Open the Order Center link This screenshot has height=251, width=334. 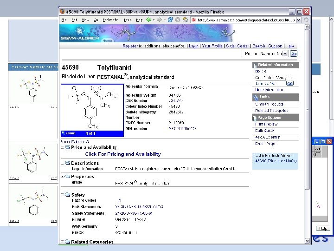click(x=238, y=46)
